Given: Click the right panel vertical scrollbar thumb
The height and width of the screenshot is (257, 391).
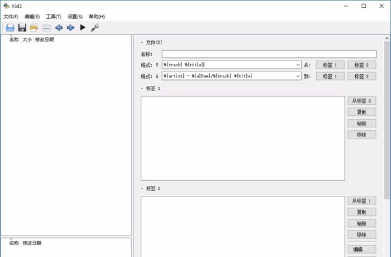Looking at the screenshot, I should pos(386,120).
